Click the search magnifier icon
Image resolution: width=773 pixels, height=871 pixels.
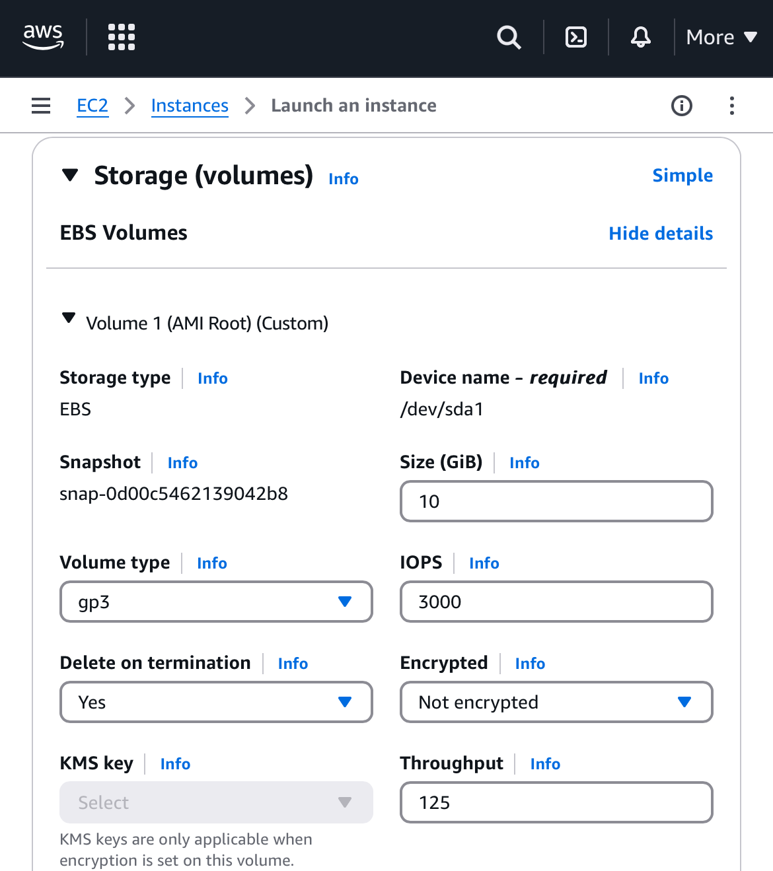point(509,37)
